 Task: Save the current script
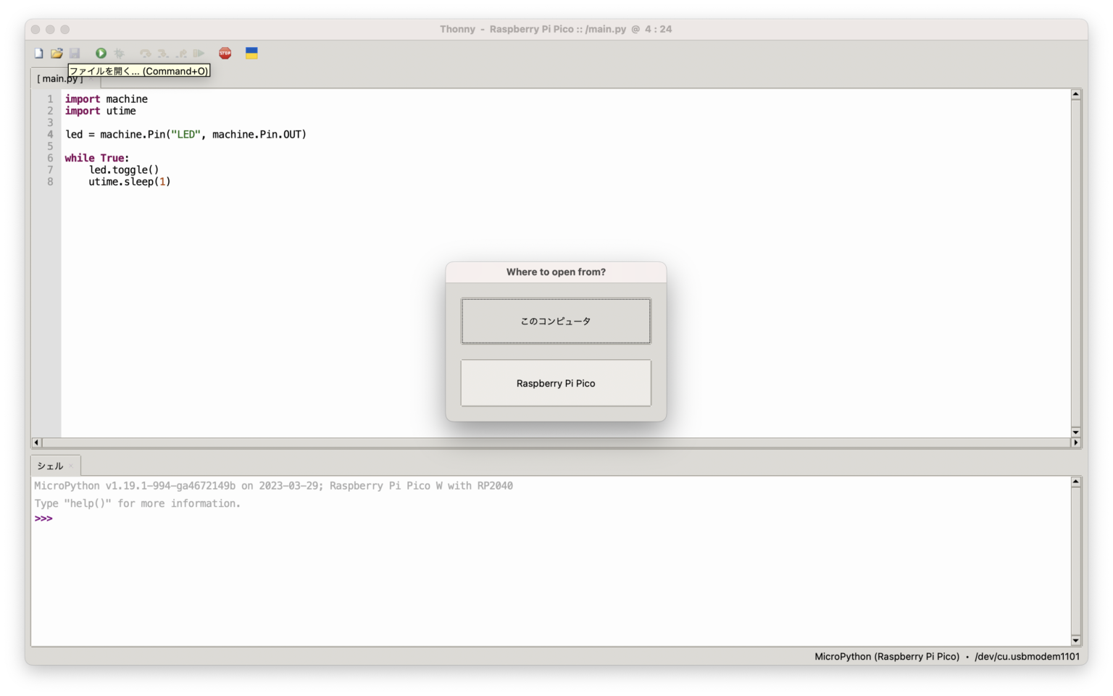(75, 52)
